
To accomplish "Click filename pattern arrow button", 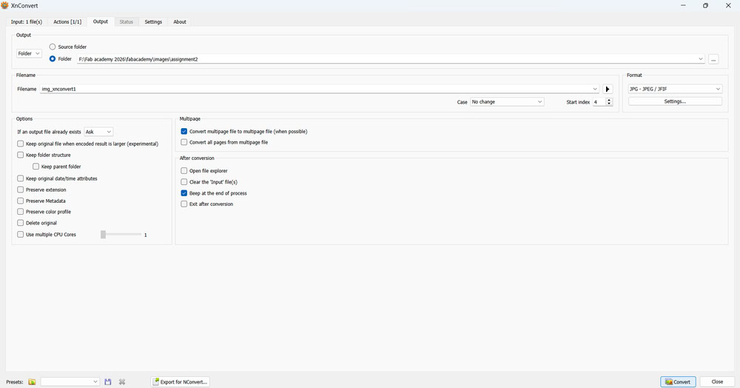I will tap(608, 89).
